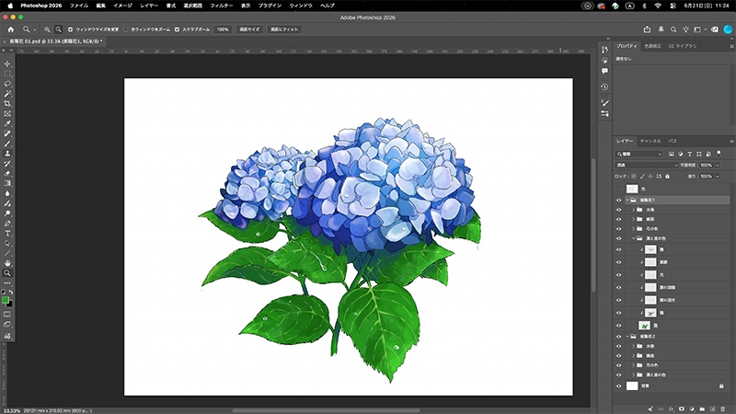This screenshot has width=736, height=414.
Task: Click the Wi-Fi status icon
Action: coord(658,6)
